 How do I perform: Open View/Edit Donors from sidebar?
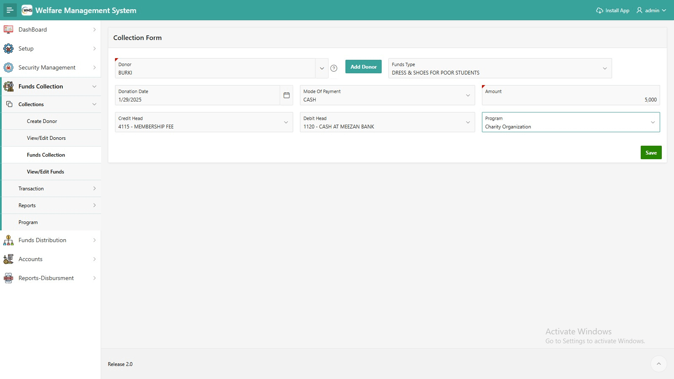pos(46,138)
